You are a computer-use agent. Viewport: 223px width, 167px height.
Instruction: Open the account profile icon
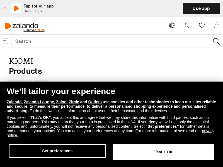tap(187, 25)
